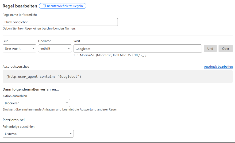
Task: Click the Regelname (erforderlich) label
Action: [x=20, y=15]
